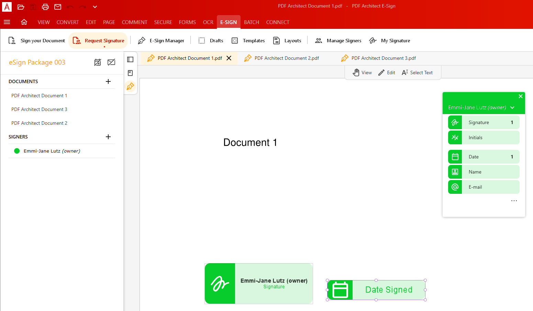Expand the Emmi-Jane Lutz signer dropdown
This screenshot has height=311, width=533.
tap(512, 108)
